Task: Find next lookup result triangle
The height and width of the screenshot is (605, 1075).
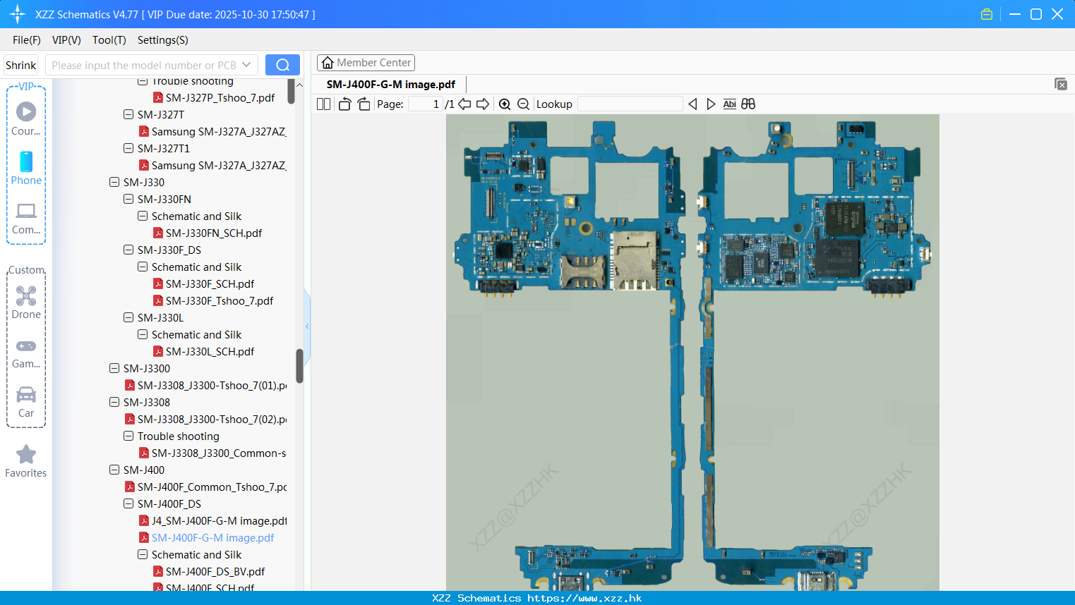Action: tap(711, 104)
